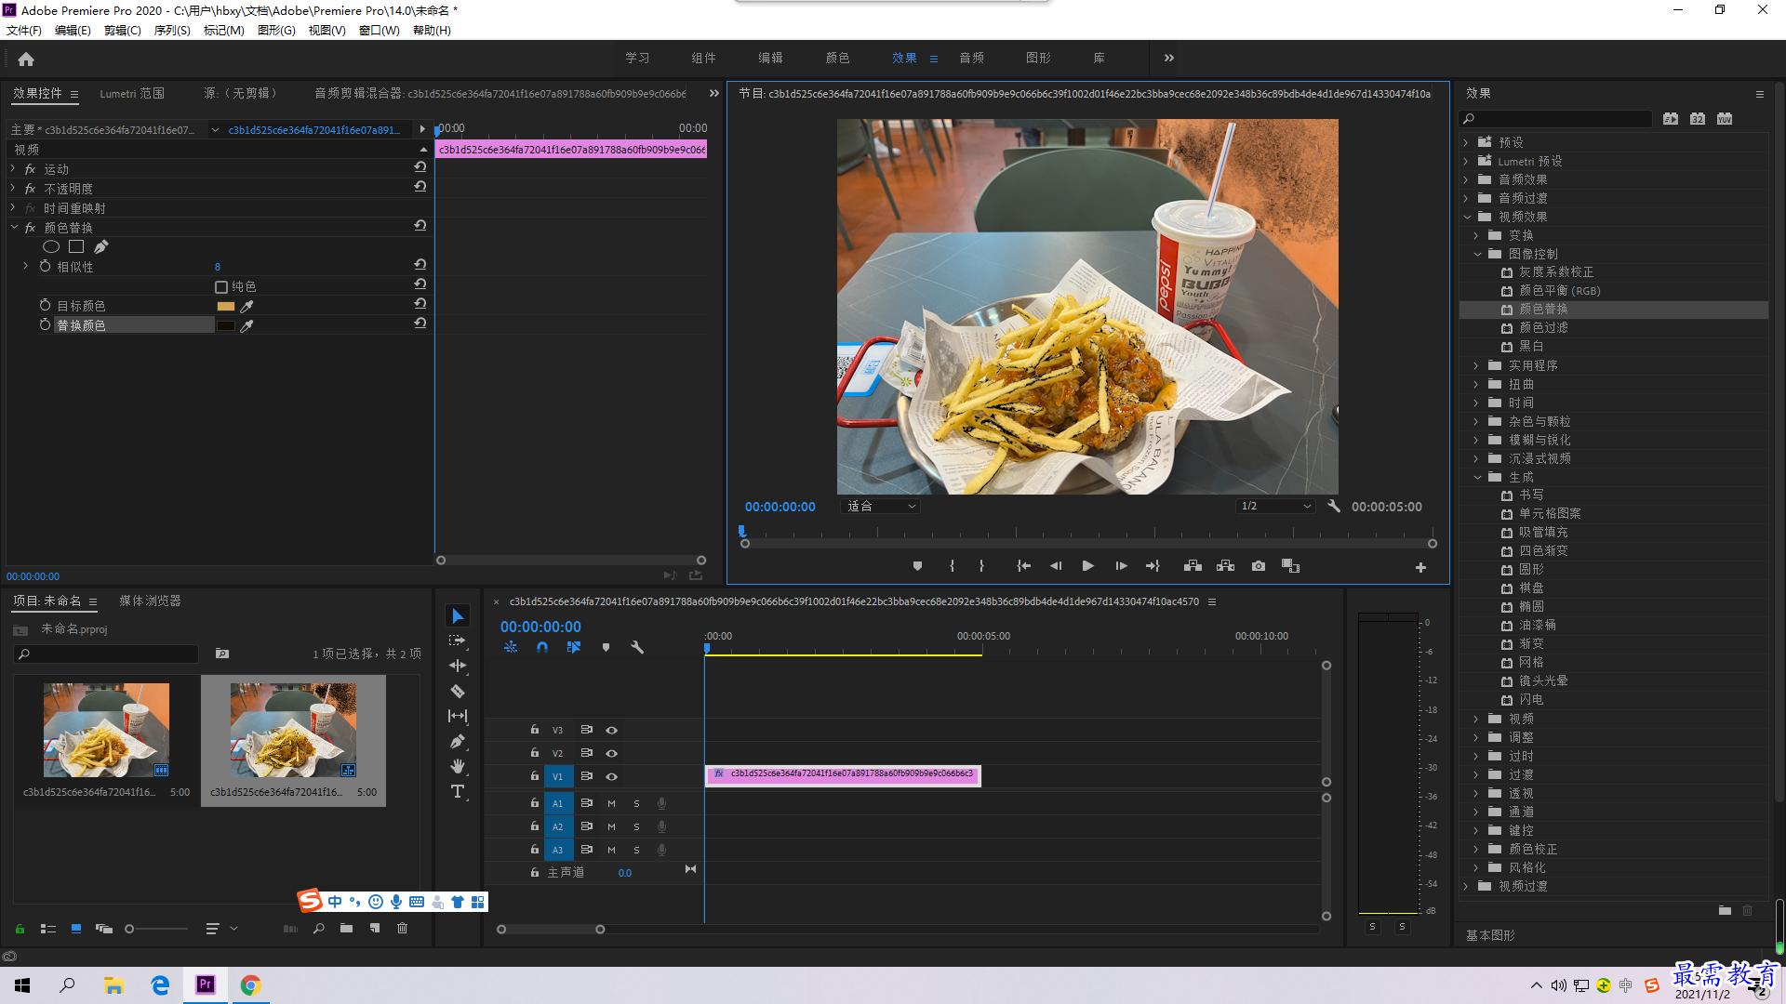
Task: Click Add Marker in program monitor
Action: pos(917,566)
